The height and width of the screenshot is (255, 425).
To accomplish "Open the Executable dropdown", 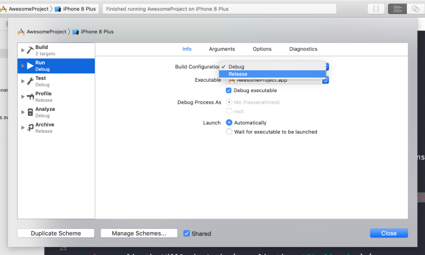I will 277,81.
